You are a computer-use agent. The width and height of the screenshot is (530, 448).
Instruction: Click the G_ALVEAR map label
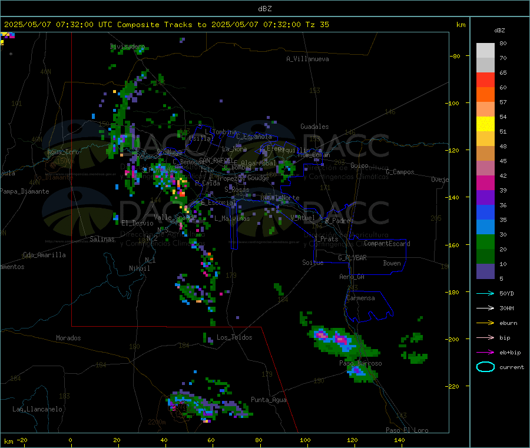(352, 258)
